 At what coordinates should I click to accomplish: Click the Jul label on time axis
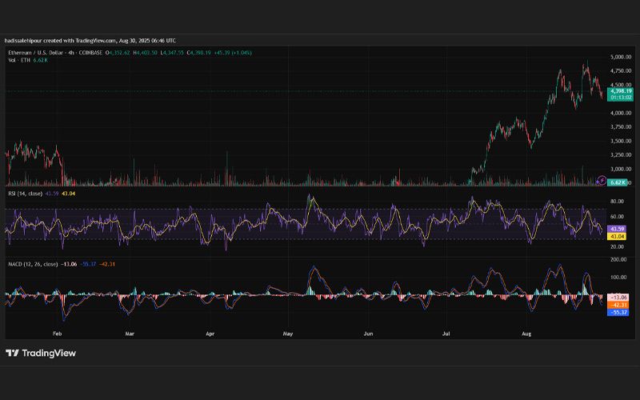[x=446, y=334]
